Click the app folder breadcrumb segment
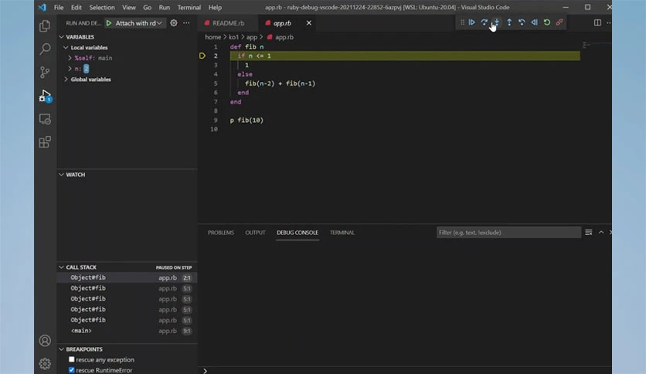646x374 pixels. click(252, 37)
